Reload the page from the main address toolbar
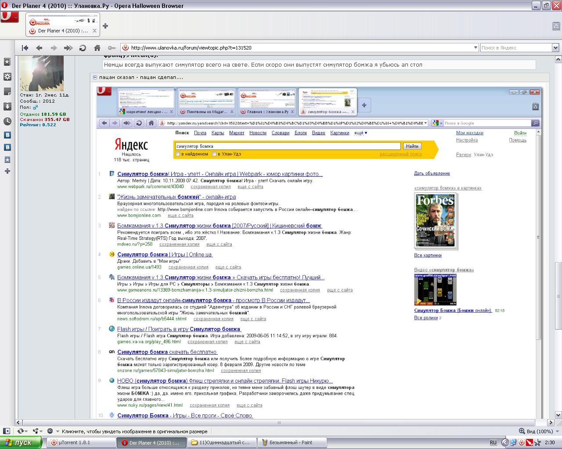The image size is (562, 449). [83, 48]
